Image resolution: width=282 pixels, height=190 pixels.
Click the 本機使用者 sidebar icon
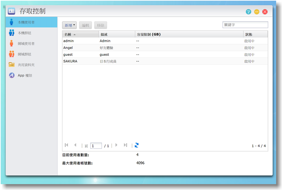(x=12, y=22)
